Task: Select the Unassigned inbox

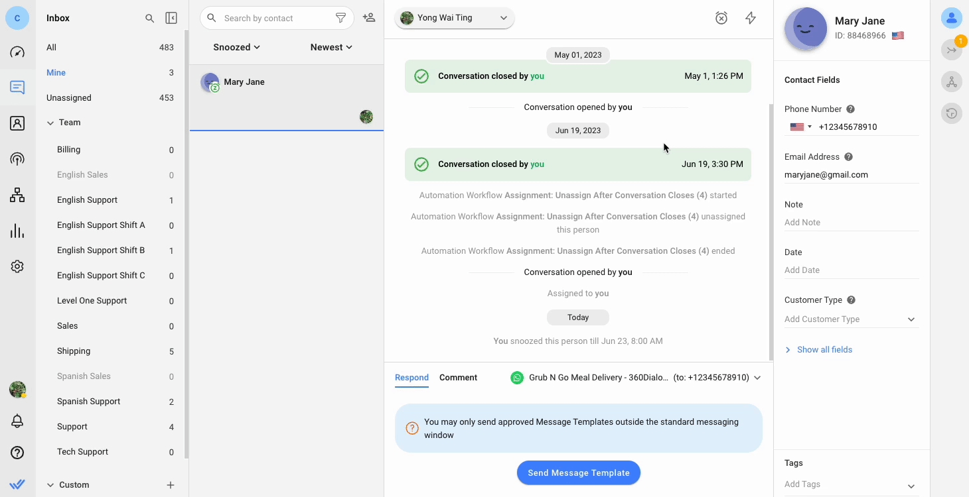Action: tap(110, 98)
